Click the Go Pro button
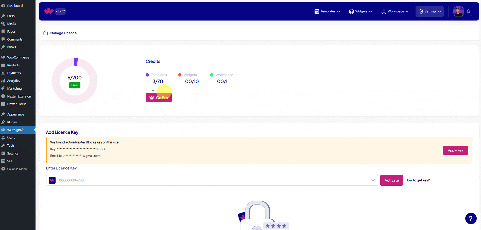 tap(159, 98)
